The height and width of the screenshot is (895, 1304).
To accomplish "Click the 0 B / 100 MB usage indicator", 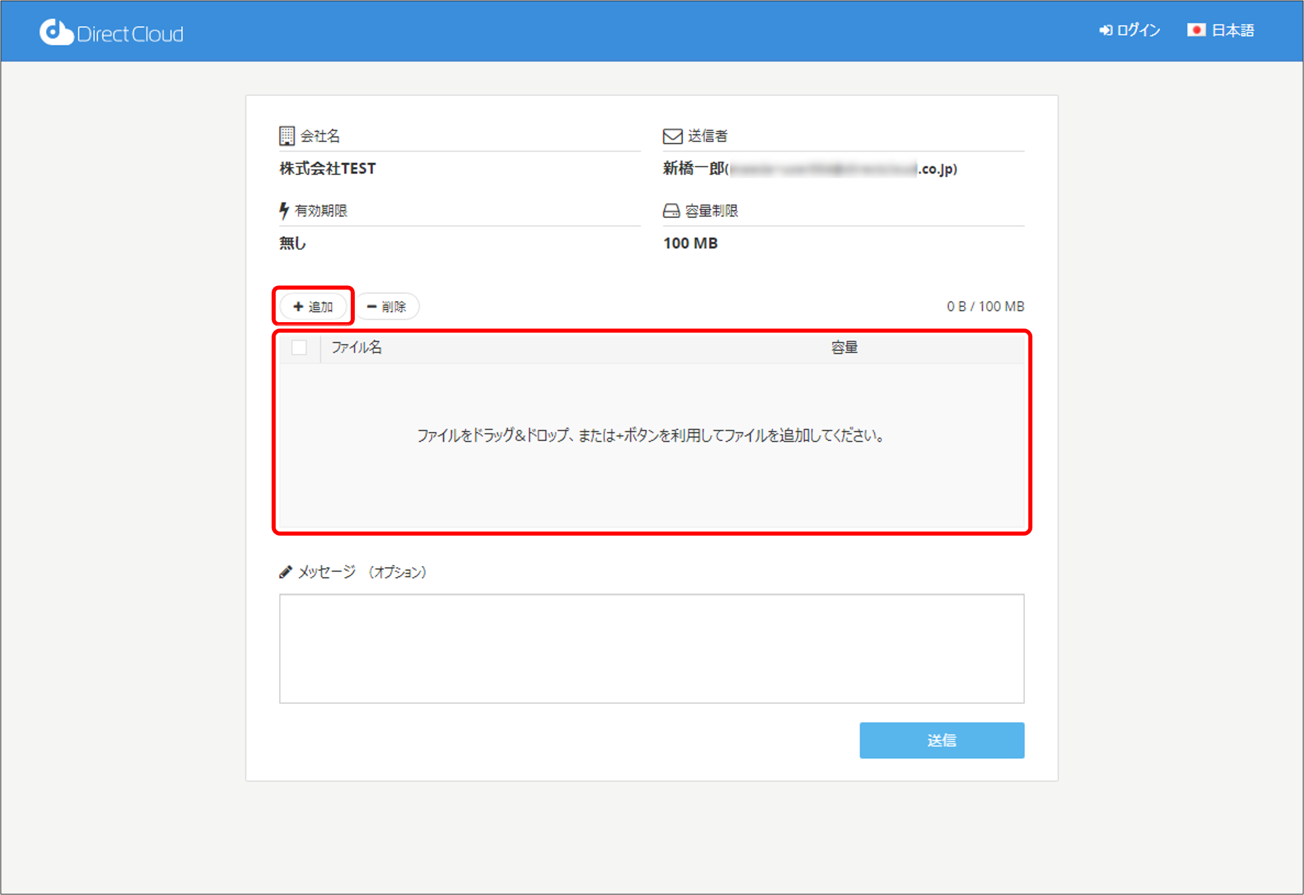I will pyautogui.click(x=985, y=306).
